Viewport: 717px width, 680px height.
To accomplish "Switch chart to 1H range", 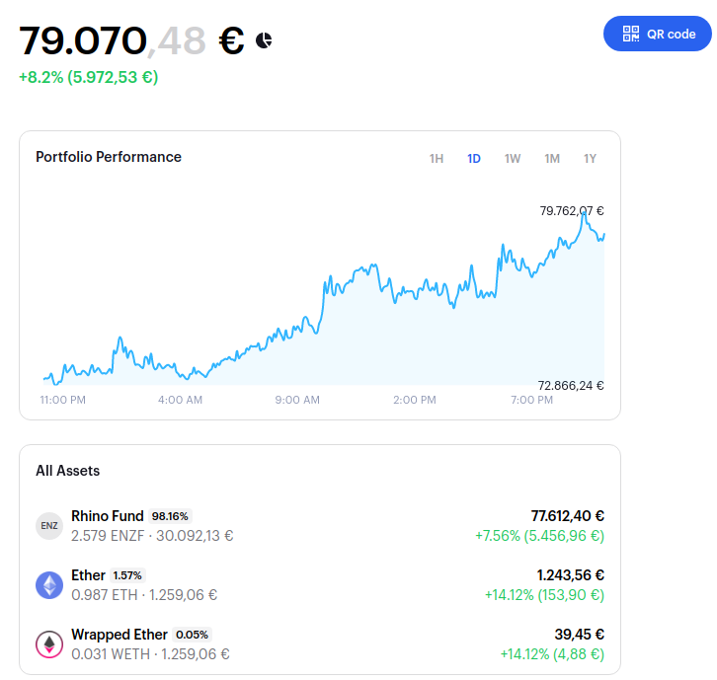I will coord(437,159).
